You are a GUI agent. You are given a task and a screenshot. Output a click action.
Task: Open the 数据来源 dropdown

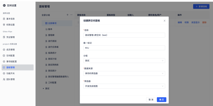point(125,73)
